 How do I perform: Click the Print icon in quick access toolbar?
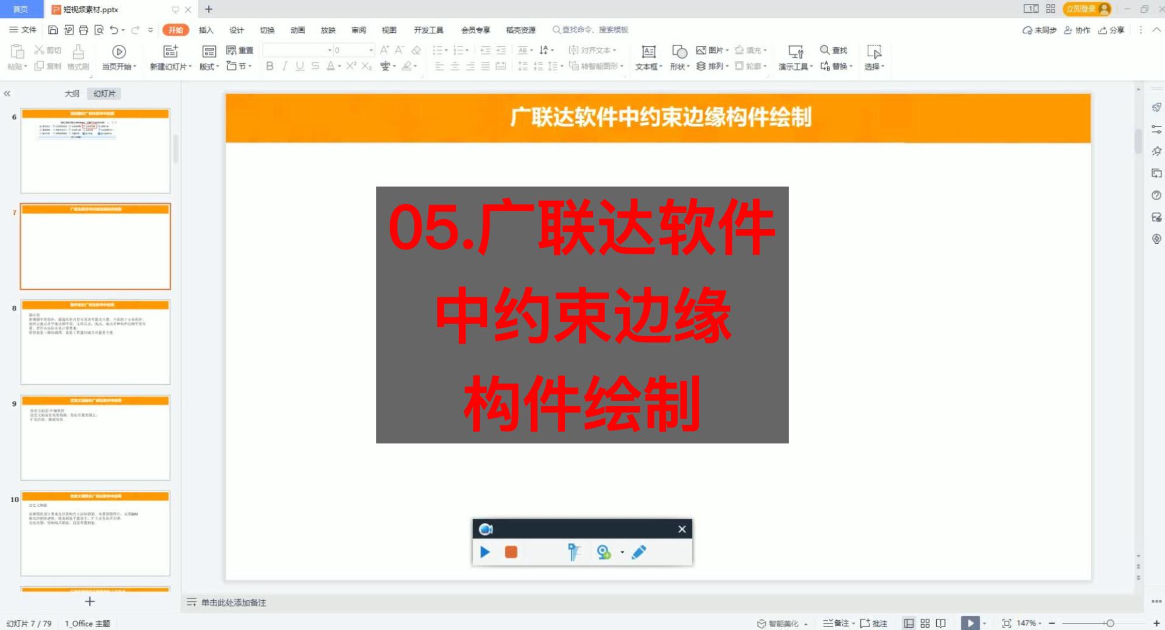[83, 30]
